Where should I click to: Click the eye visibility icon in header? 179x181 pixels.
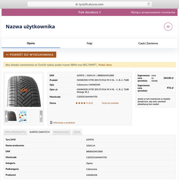[x=168, y=27]
